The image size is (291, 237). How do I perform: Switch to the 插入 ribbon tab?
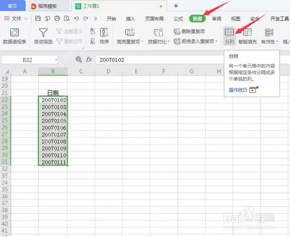point(130,18)
